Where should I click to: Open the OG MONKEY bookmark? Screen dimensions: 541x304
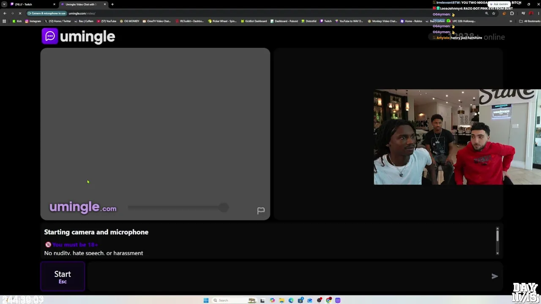[x=130, y=21]
